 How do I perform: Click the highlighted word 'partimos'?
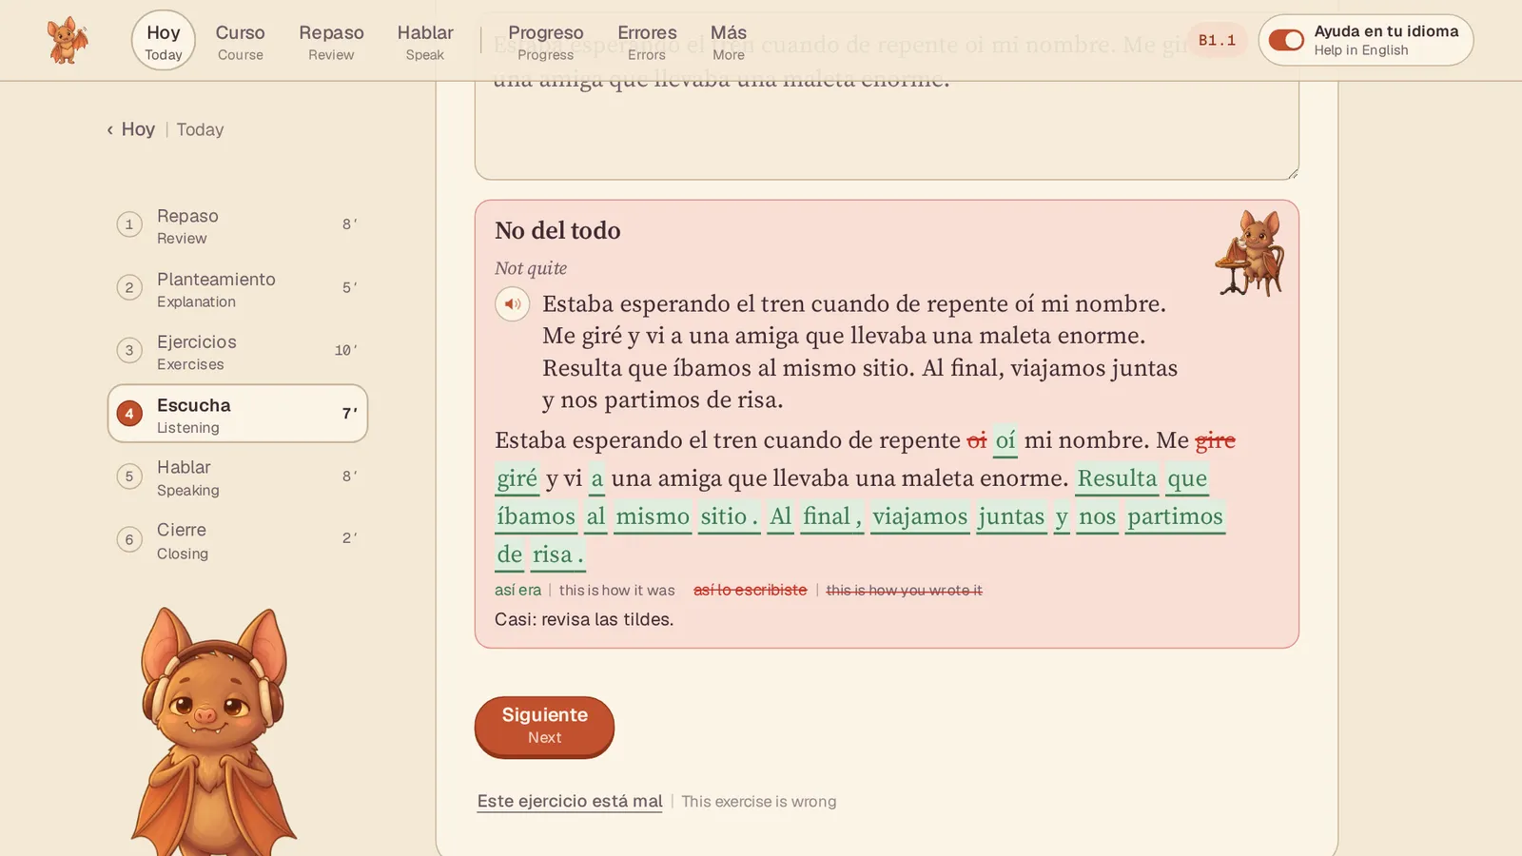click(1175, 516)
